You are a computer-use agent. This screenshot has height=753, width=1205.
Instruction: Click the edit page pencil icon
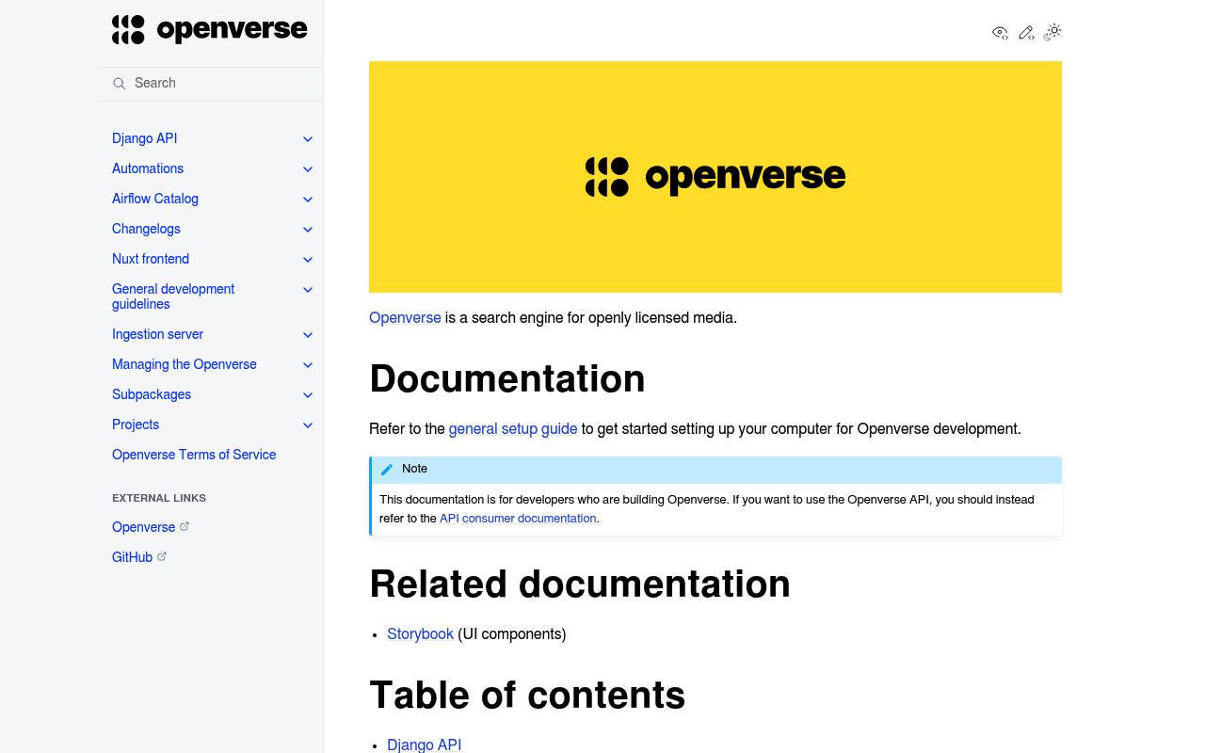(x=1026, y=33)
